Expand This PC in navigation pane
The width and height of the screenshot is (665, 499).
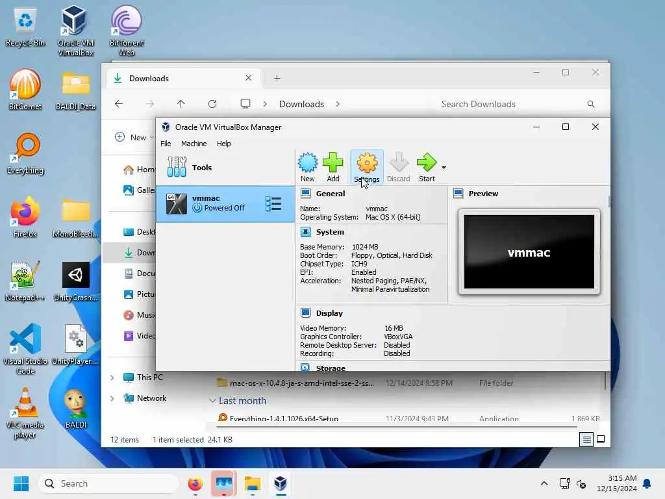[x=112, y=377]
